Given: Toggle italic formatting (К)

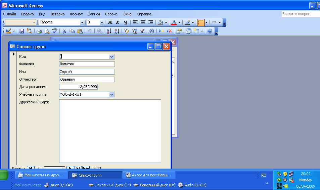Looking at the screenshot, I should tap(118, 22).
